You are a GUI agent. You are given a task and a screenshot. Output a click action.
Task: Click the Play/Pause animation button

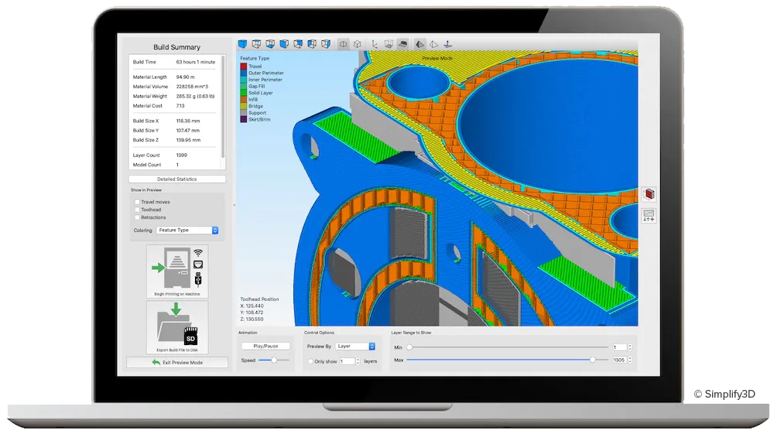click(x=265, y=347)
